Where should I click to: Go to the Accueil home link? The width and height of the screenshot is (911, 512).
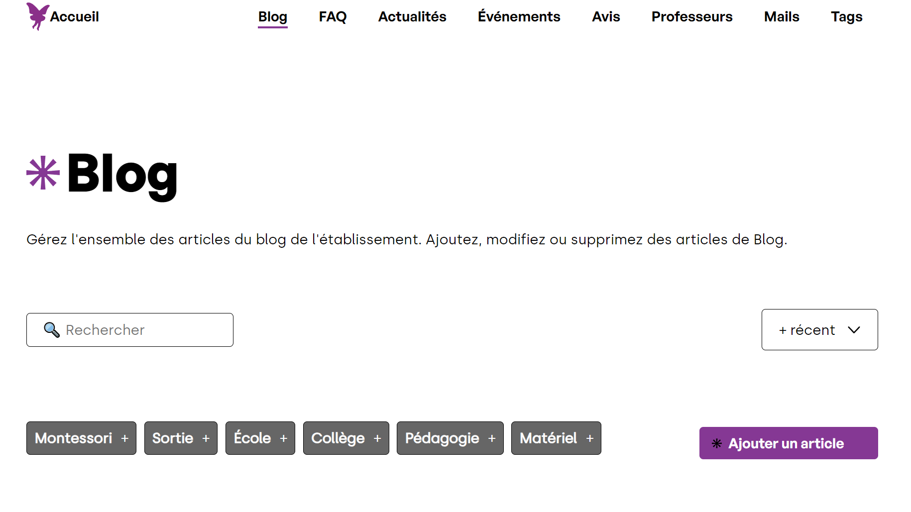[x=74, y=16]
